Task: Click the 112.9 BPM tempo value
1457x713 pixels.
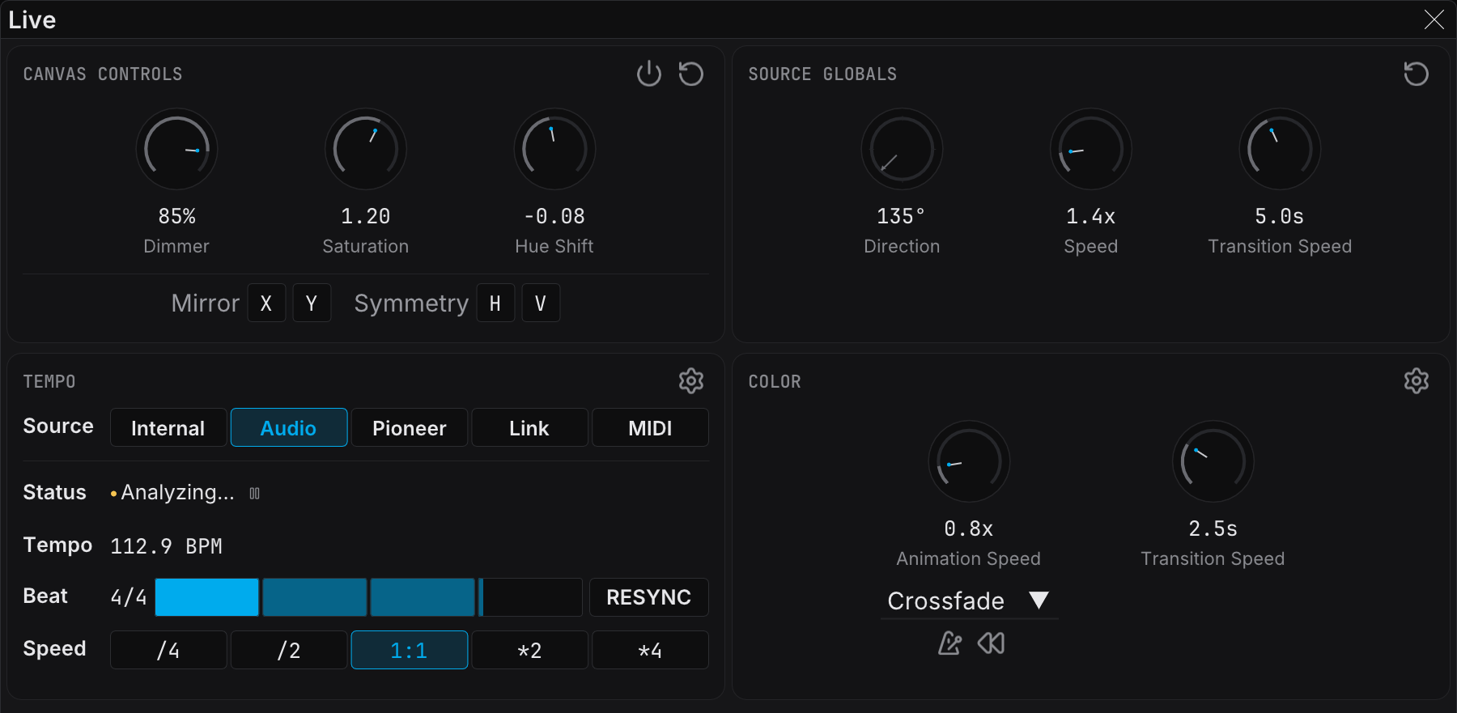Action: click(166, 546)
